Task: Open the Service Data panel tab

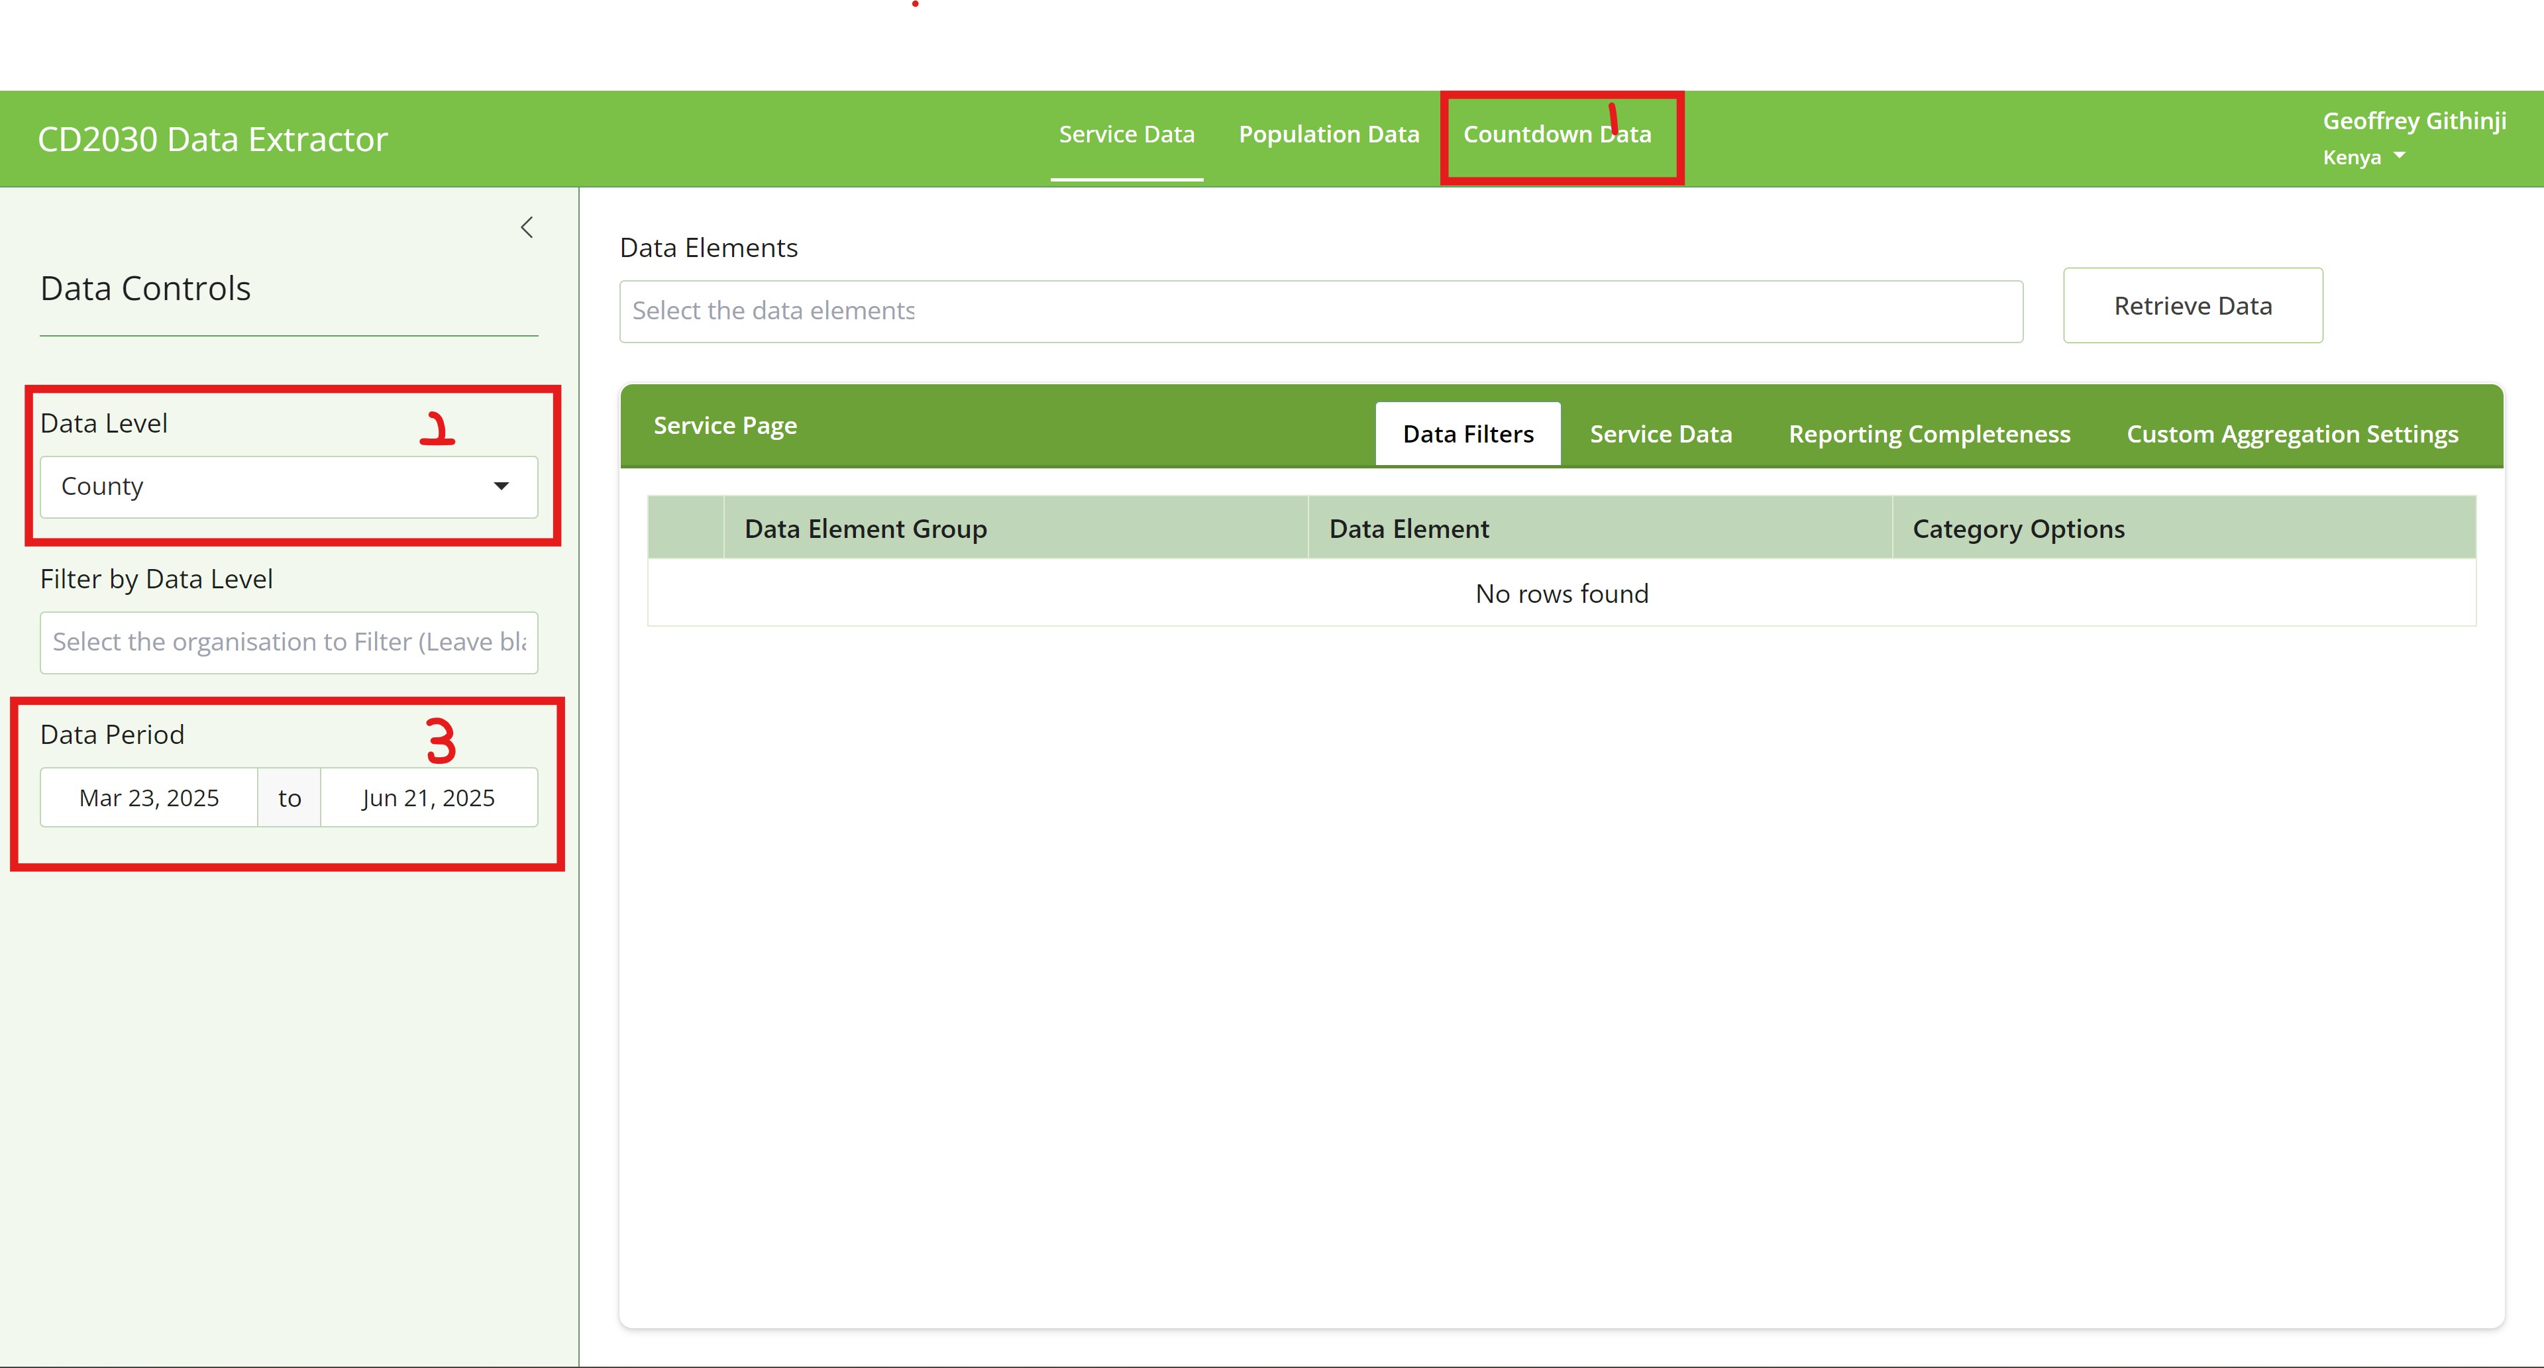Action: [1660, 434]
